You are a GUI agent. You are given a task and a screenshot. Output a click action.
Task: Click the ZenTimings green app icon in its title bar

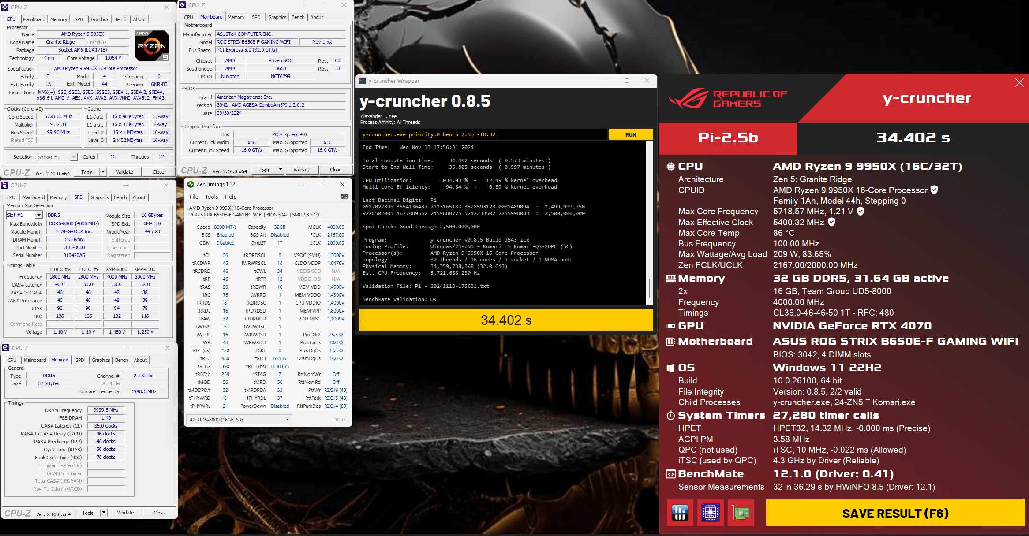coord(191,184)
